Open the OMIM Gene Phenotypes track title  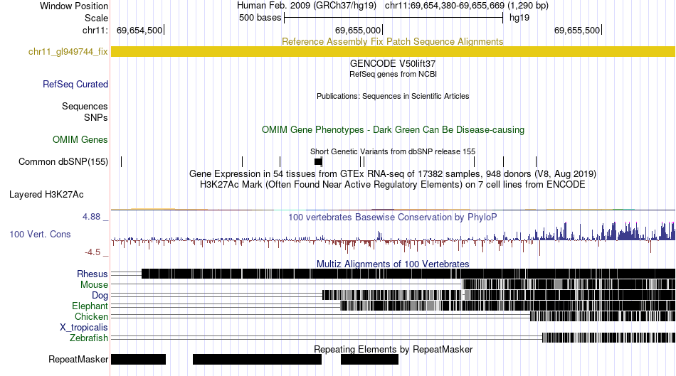[x=393, y=129]
